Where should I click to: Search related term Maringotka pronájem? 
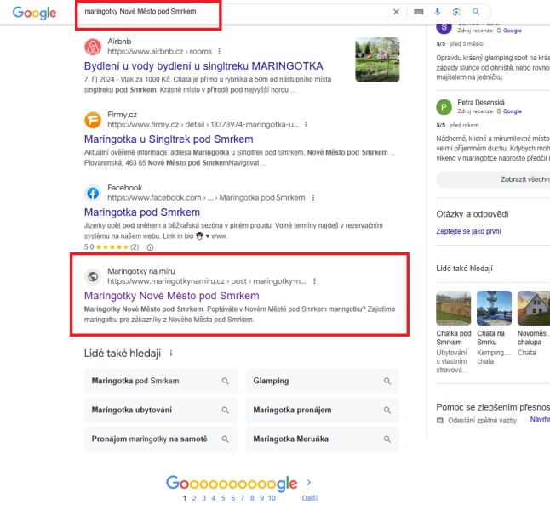coord(323,410)
